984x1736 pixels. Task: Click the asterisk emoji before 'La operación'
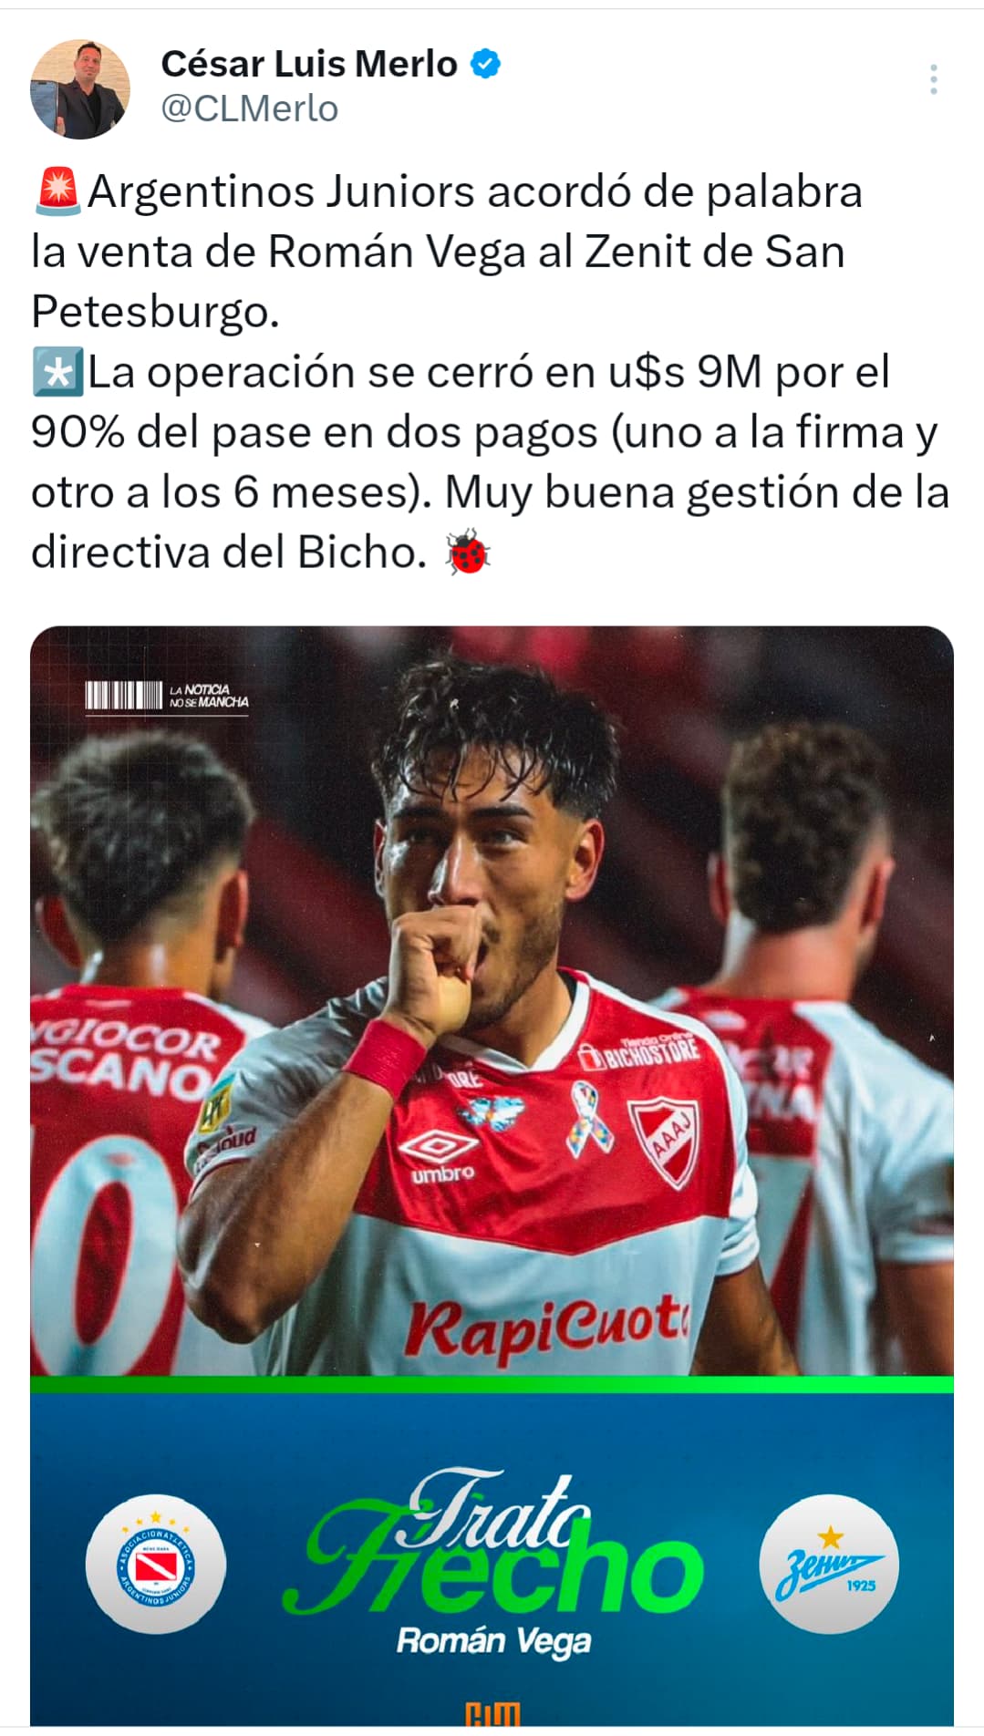pos(58,372)
